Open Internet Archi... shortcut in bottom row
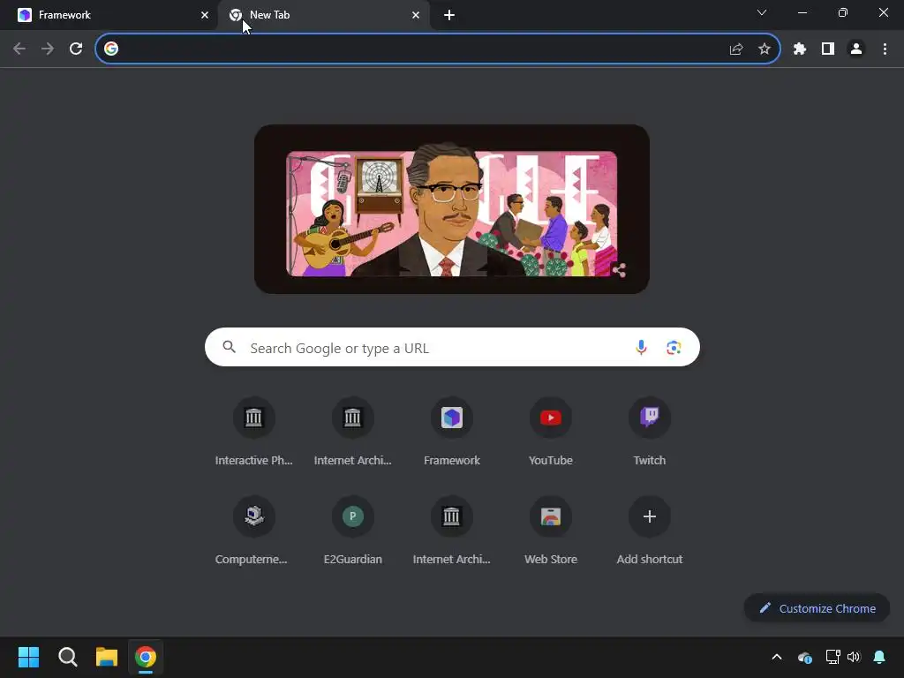The image size is (904, 678). (x=452, y=531)
